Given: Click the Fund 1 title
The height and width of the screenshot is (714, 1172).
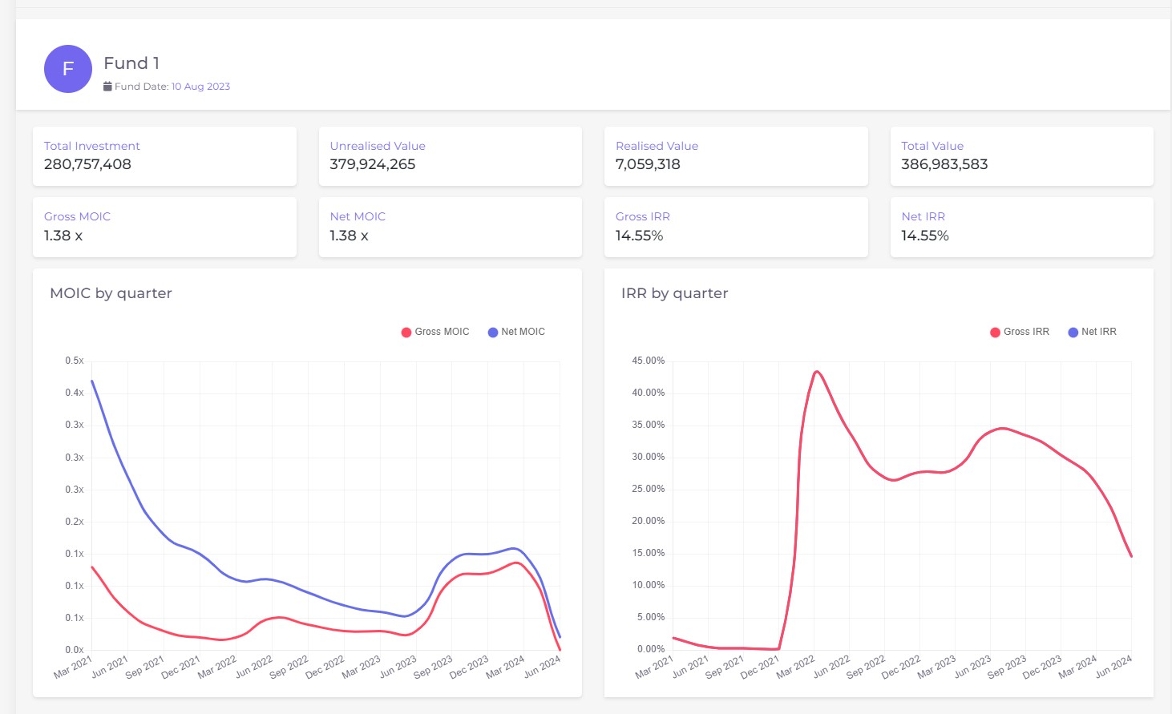Looking at the screenshot, I should [x=131, y=63].
